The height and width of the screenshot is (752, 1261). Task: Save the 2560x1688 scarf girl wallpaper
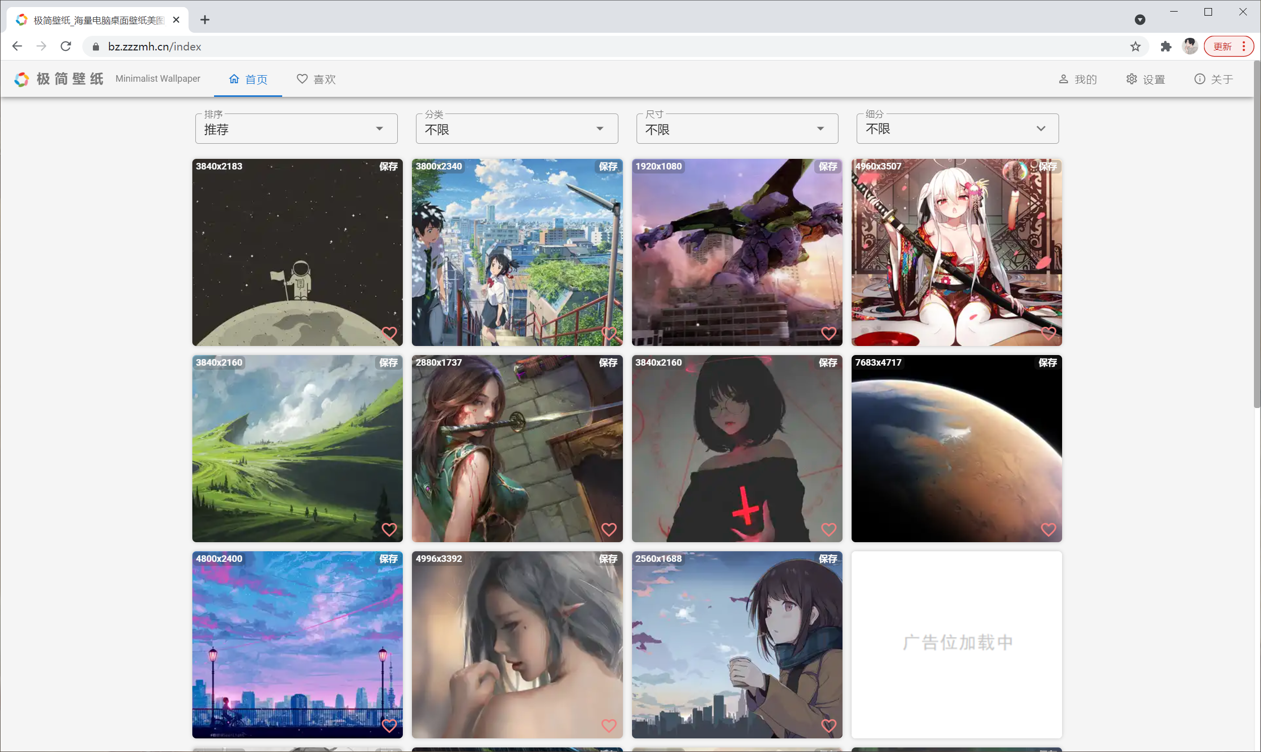coord(828,558)
